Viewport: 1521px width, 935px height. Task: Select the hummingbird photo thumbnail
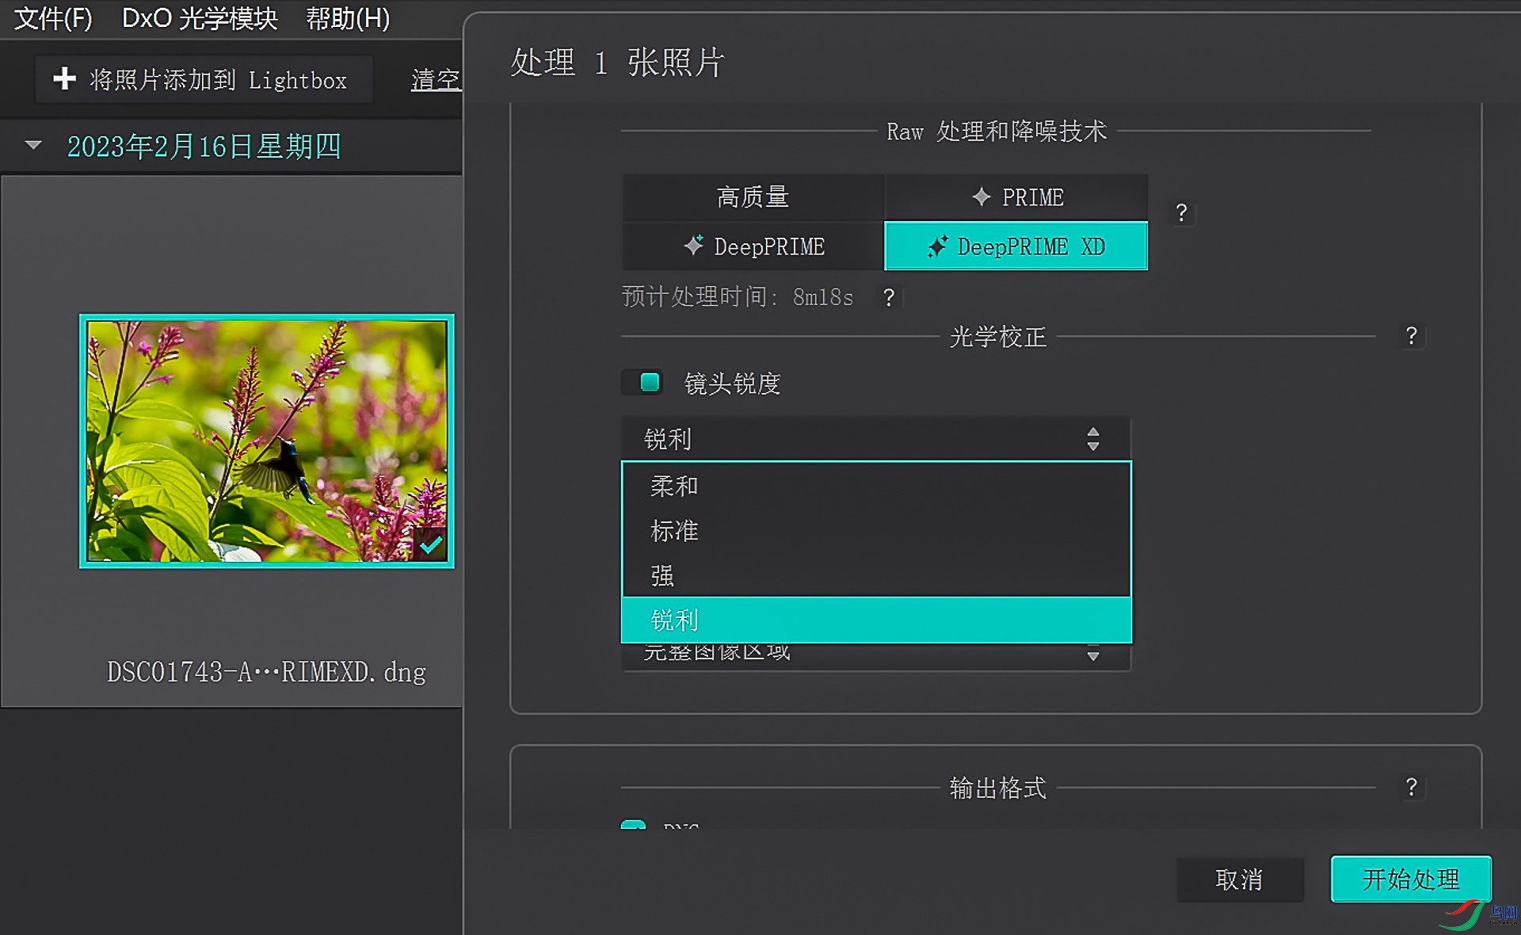267,441
